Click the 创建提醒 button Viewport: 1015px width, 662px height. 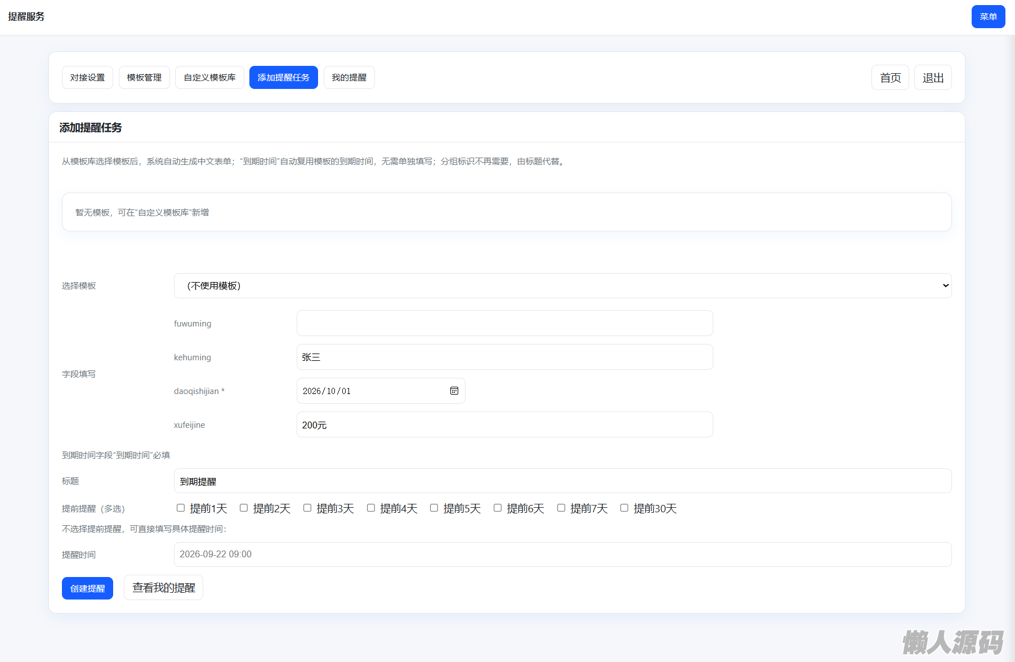[x=87, y=588]
